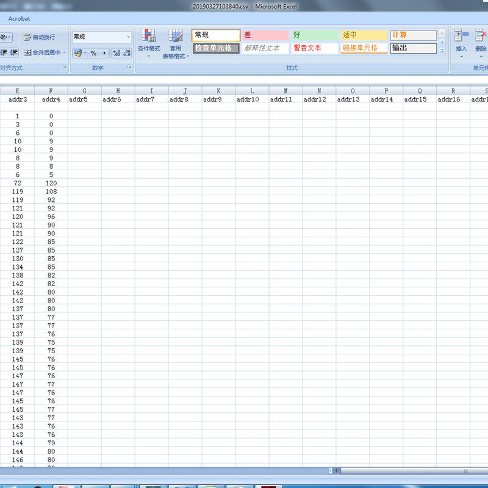
Task: Select the addr3 header cell
Action: (x=18, y=99)
